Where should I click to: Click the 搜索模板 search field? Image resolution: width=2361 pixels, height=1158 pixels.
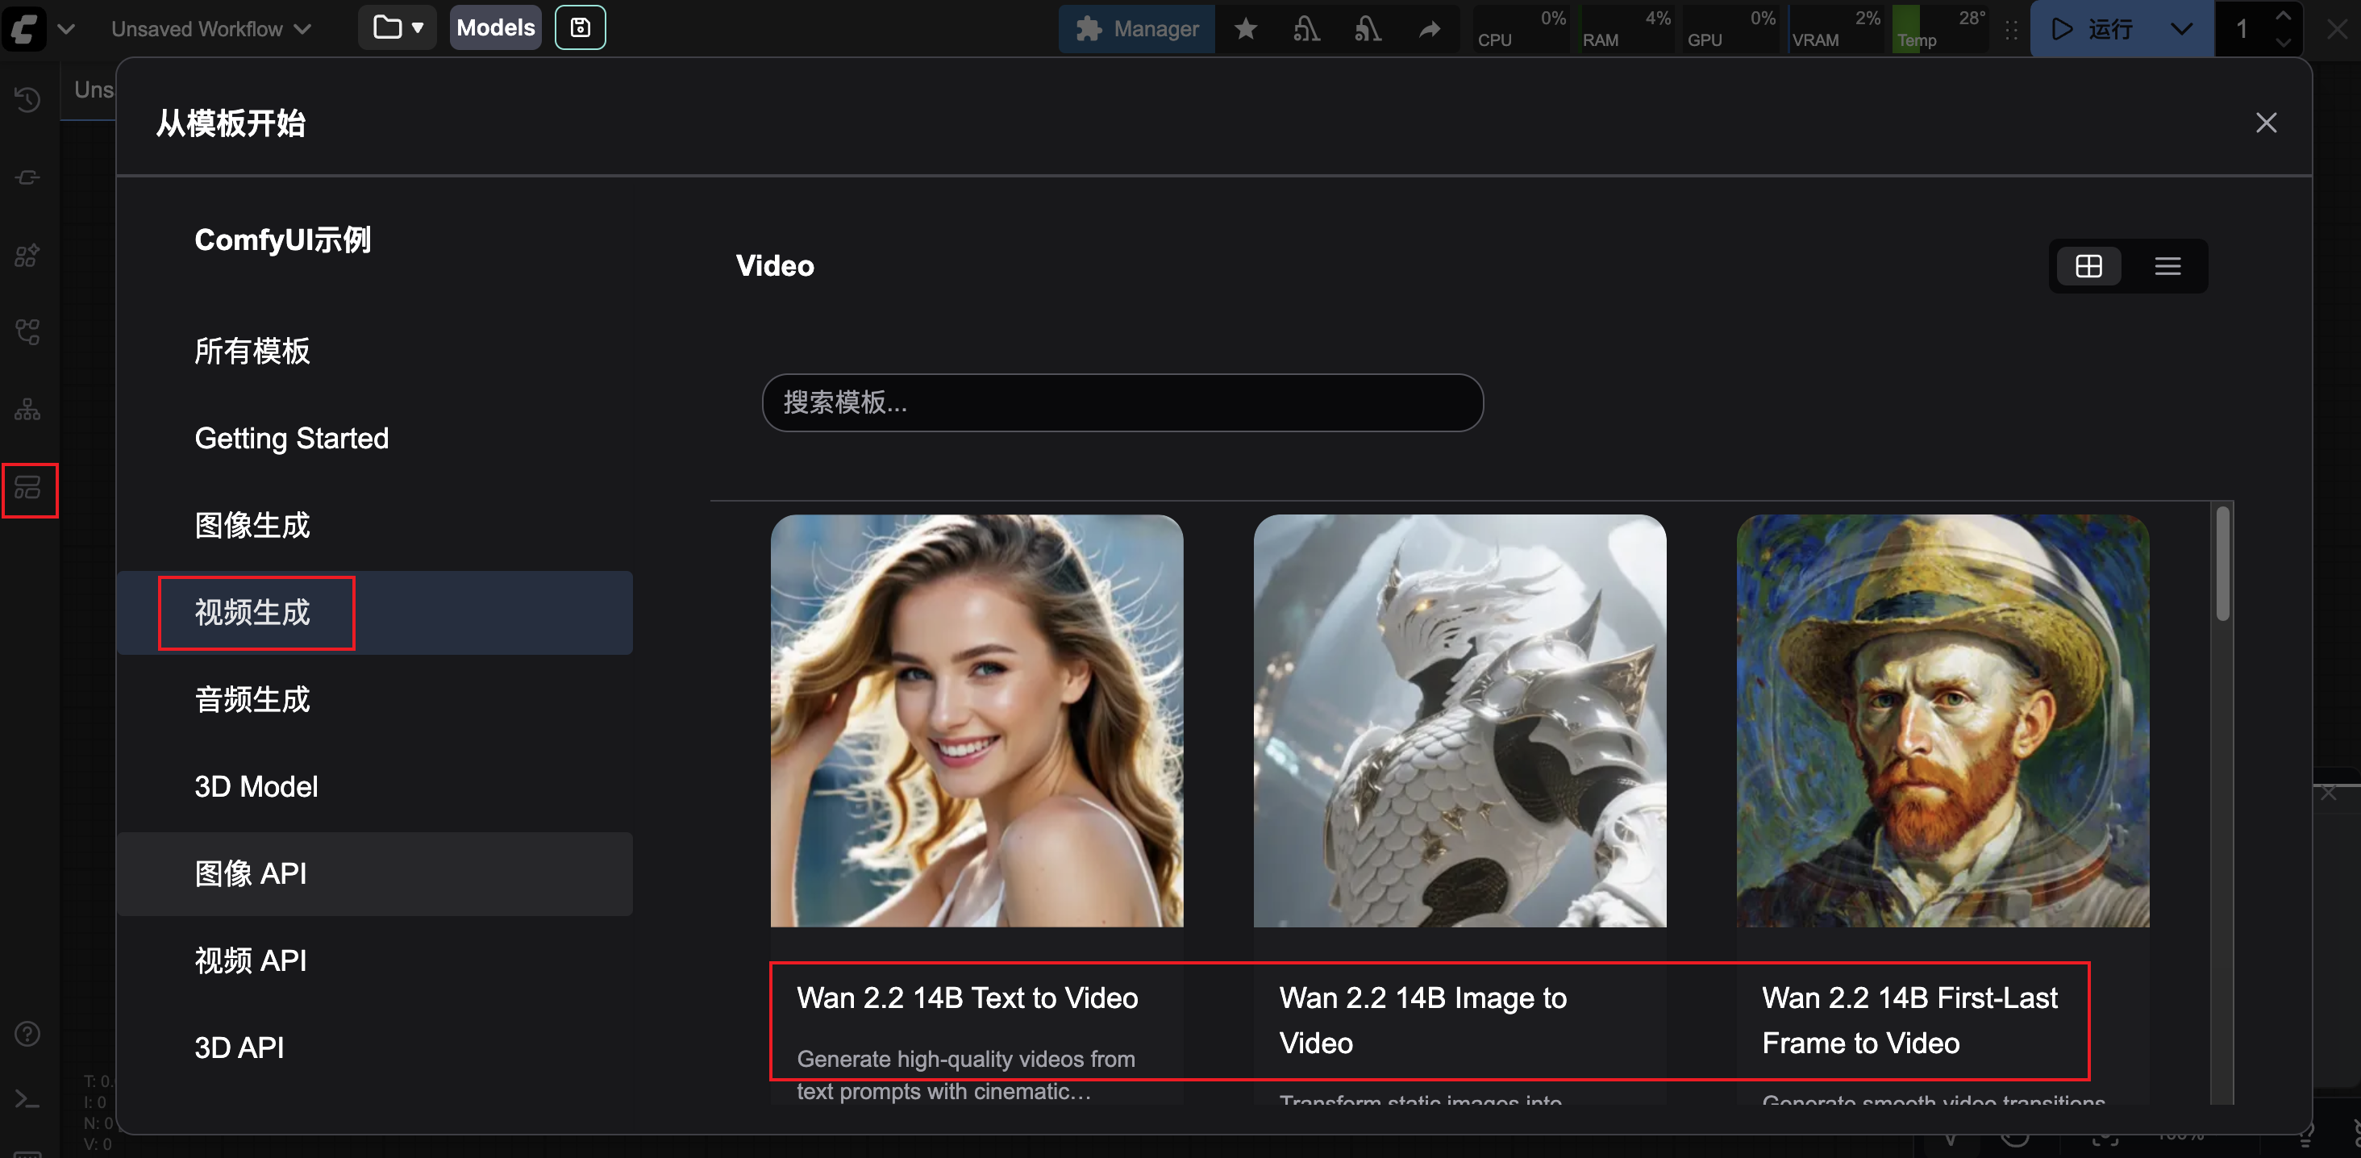(1122, 402)
